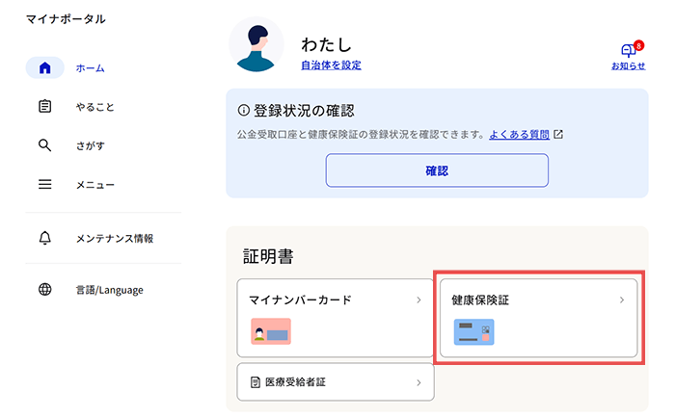Go to the ホーム menu item
676x417 pixels.
(x=90, y=68)
